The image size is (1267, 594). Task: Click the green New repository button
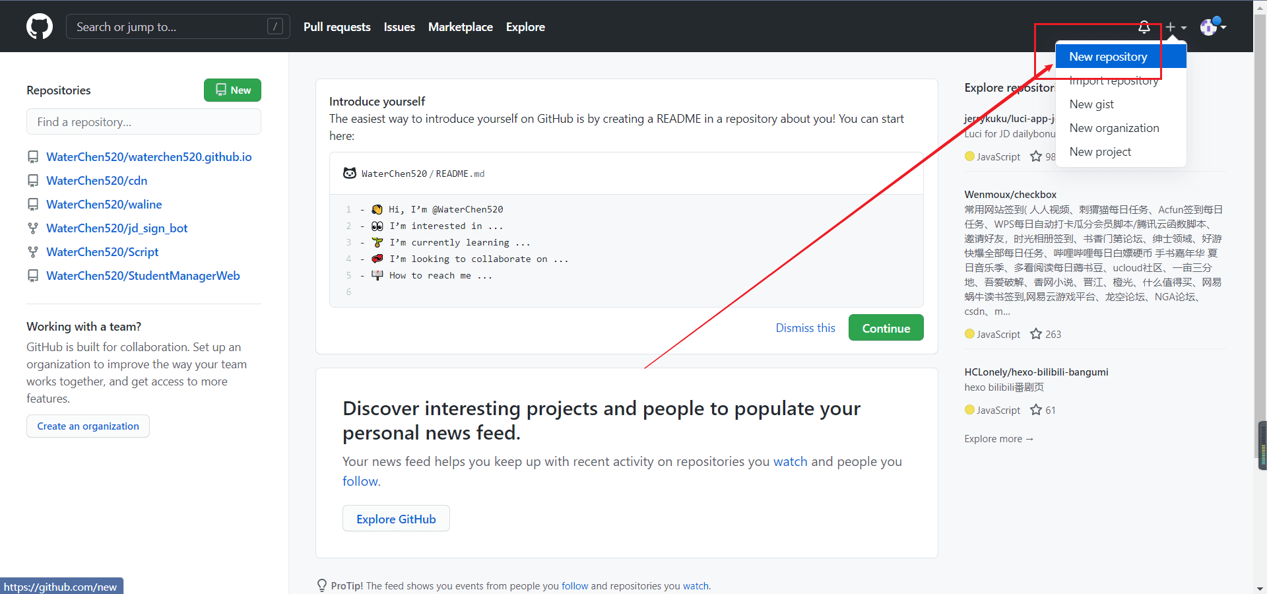(x=232, y=90)
